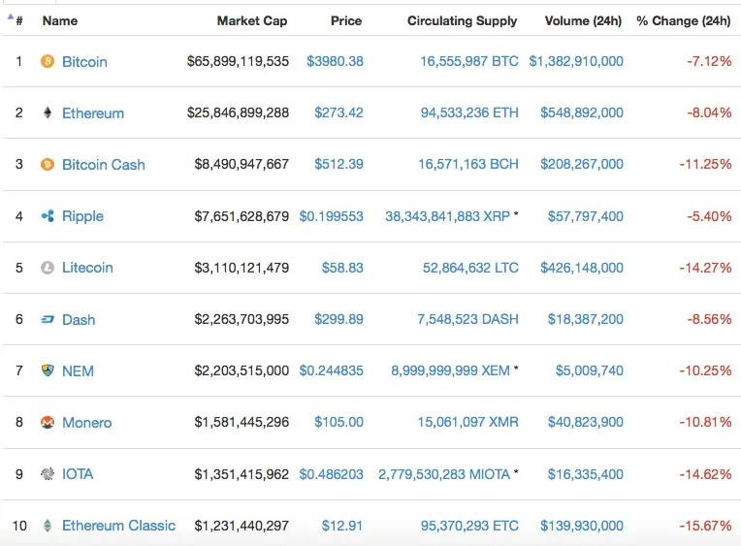Click supply 7,548,523 DASH
Viewport: 741px width, 546px height.
(x=467, y=319)
